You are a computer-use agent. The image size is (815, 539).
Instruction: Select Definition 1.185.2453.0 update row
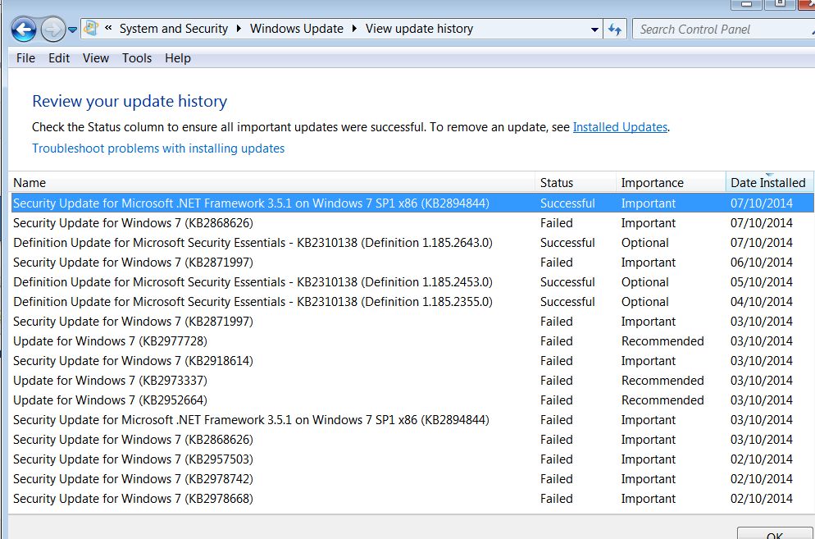tap(412, 282)
